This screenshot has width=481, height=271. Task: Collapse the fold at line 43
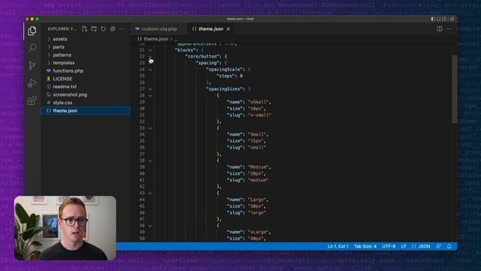(150, 193)
